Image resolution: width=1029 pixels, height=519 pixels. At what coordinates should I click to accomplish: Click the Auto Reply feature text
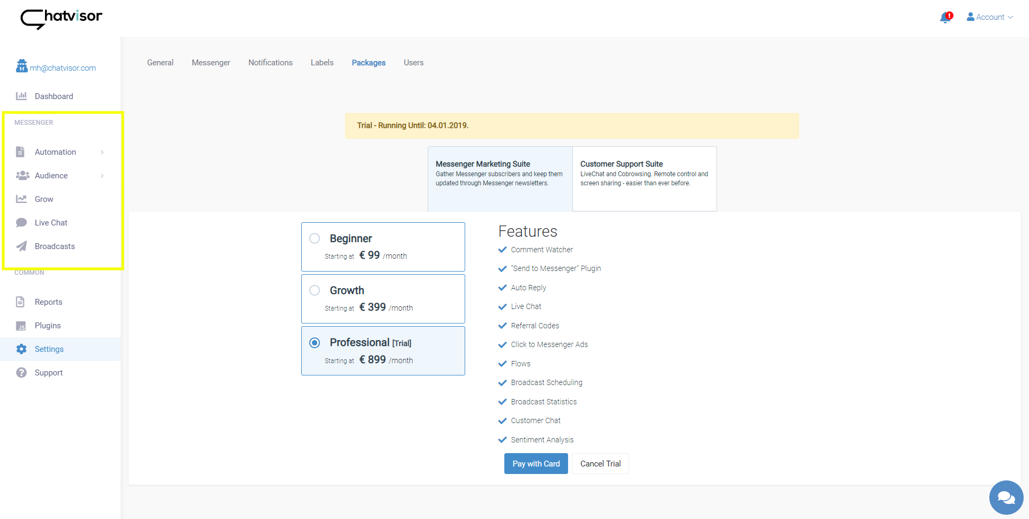coord(528,288)
